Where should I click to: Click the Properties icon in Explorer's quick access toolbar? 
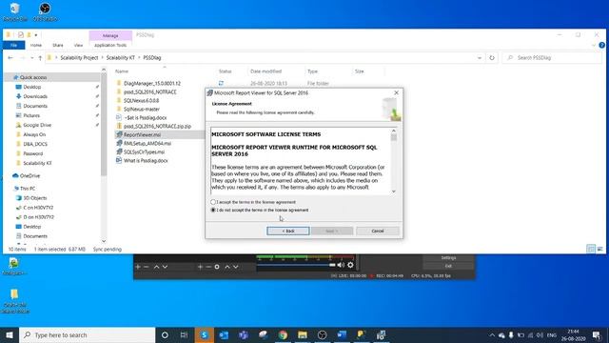[21, 35]
